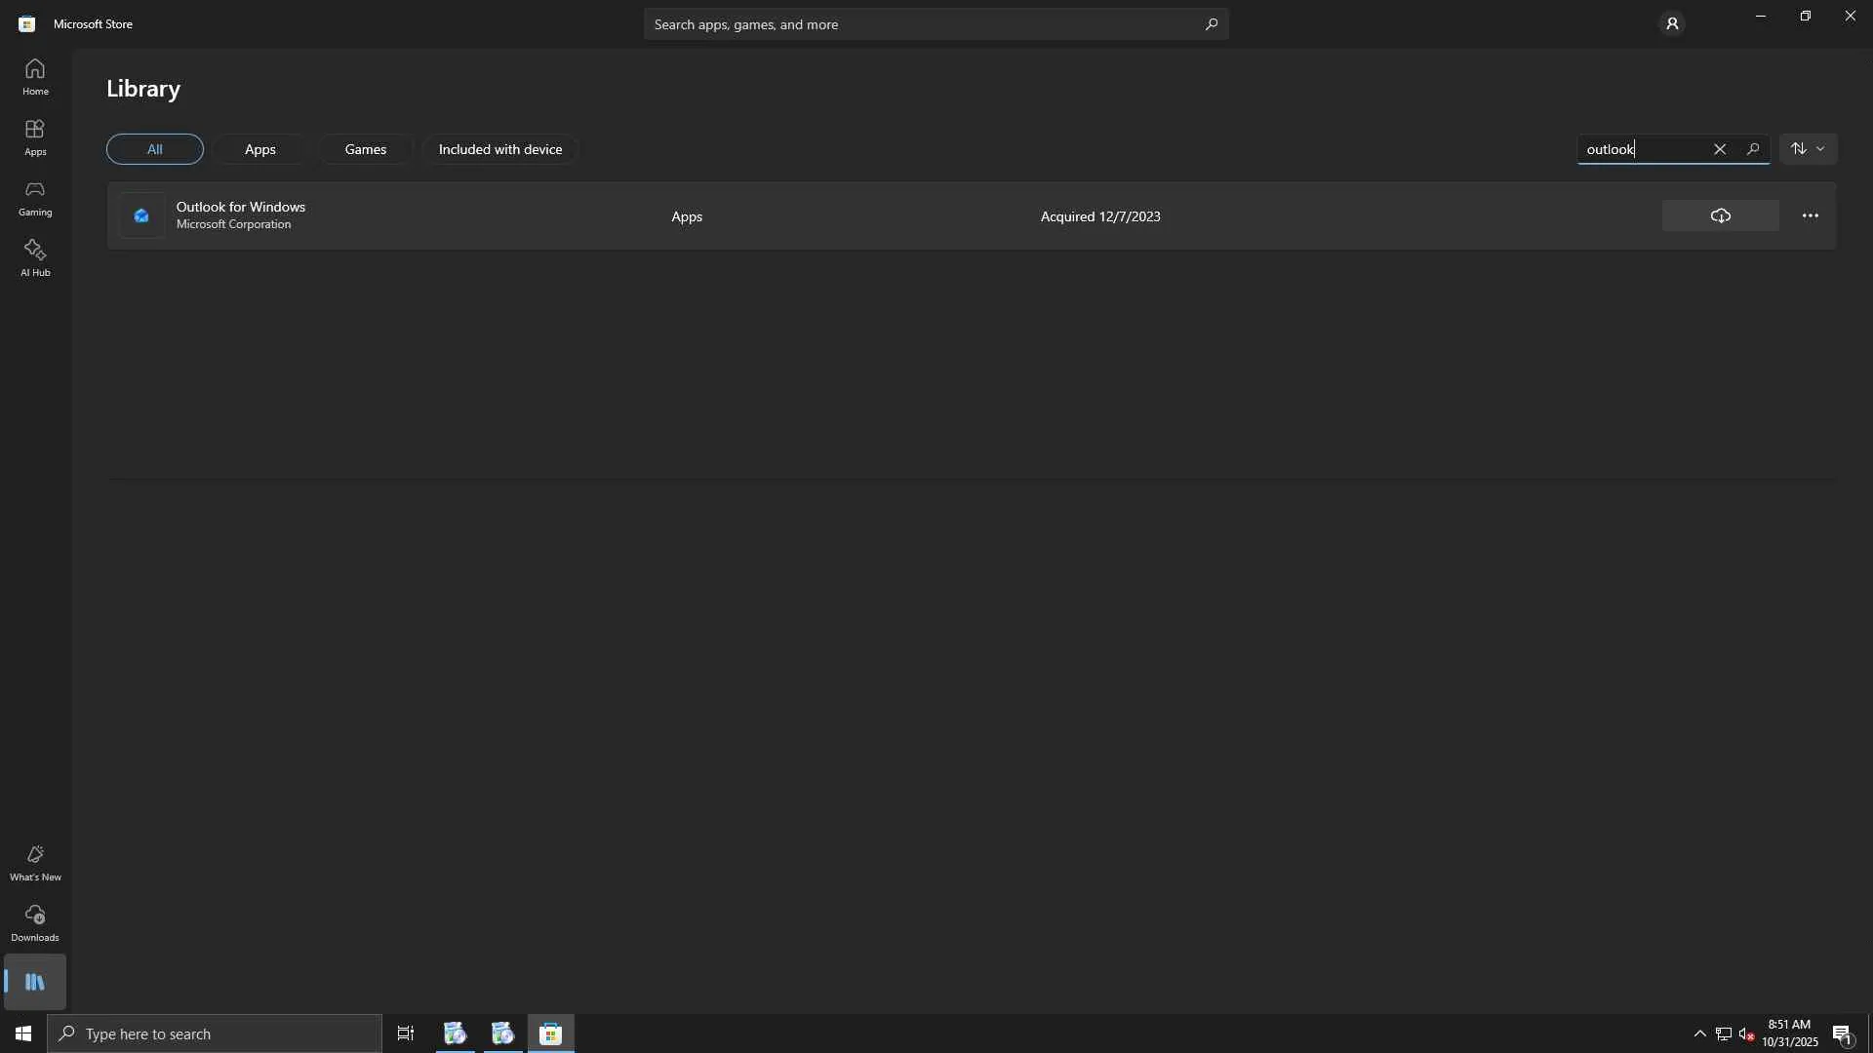Click the library search magnifier icon
Viewport: 1873px width, 1053px height.
(1752, 149)
